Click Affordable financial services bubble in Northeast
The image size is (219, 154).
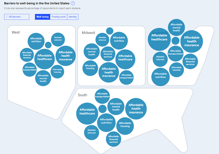pos(190,61)
